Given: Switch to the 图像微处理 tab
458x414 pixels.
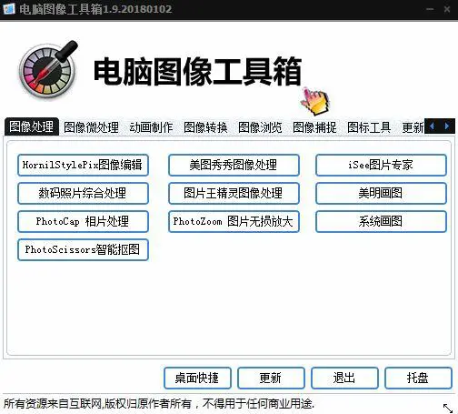Looking at the screenshot, I should pos(91,127).
